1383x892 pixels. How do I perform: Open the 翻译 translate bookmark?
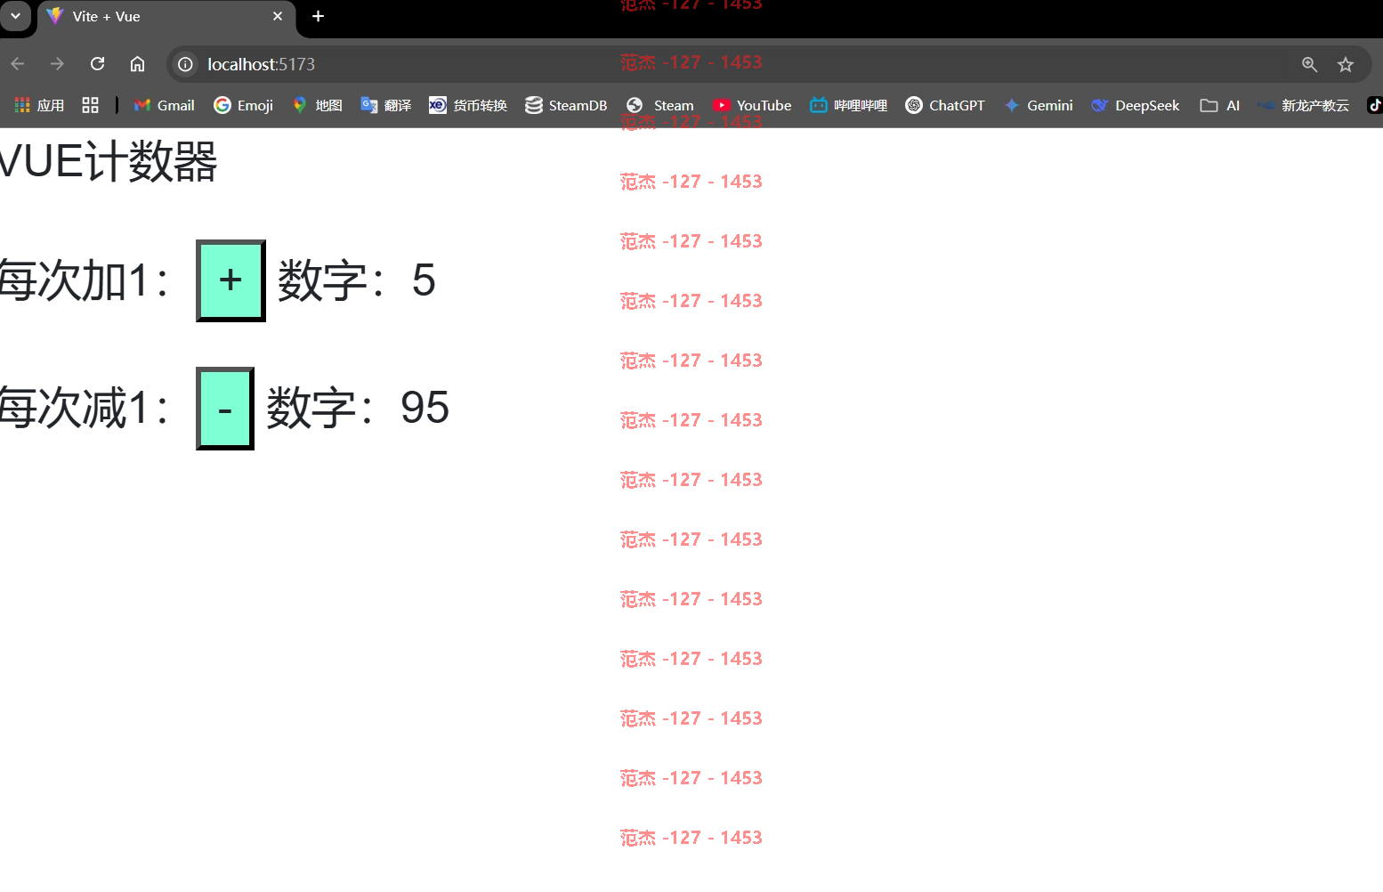pos(385,105)
